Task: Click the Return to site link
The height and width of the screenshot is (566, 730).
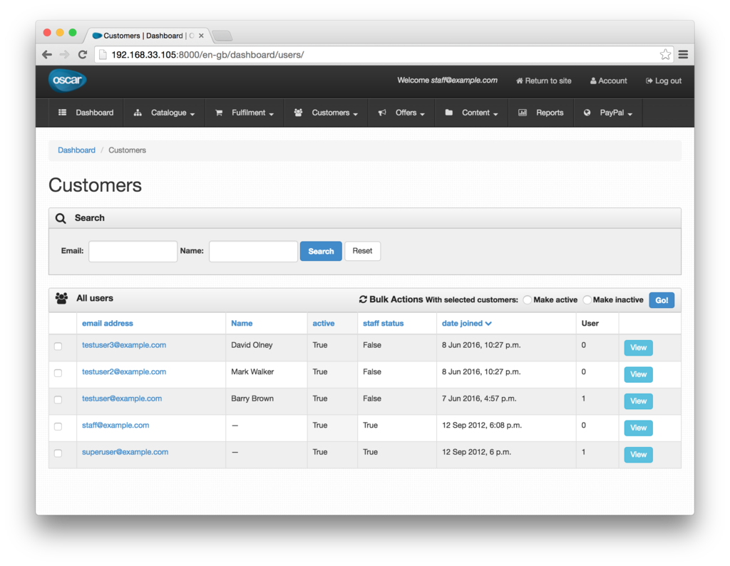Action: 543,81
